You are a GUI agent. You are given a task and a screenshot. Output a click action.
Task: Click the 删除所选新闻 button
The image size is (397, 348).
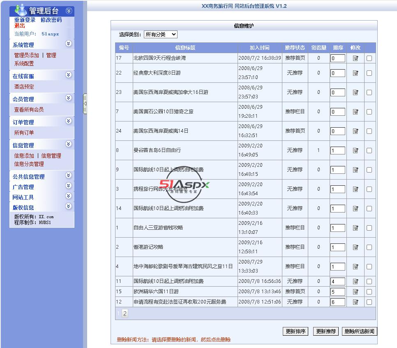(359, 331)
